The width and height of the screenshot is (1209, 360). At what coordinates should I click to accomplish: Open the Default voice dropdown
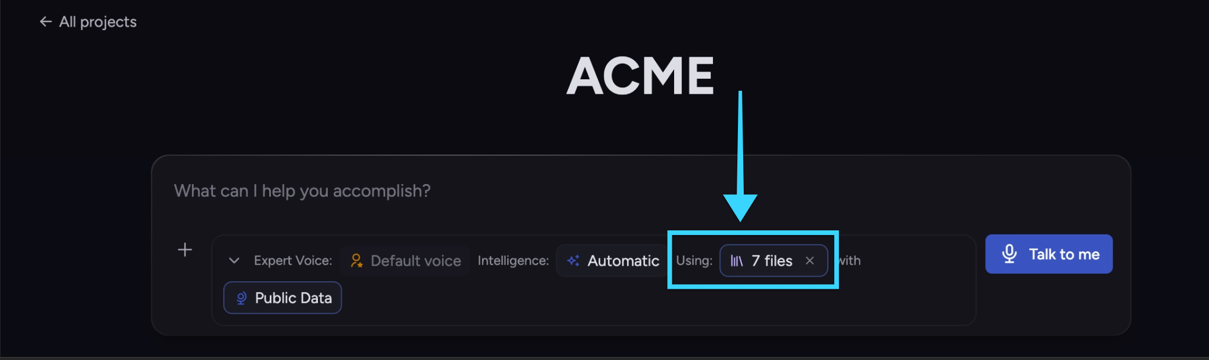coord(405,260)
